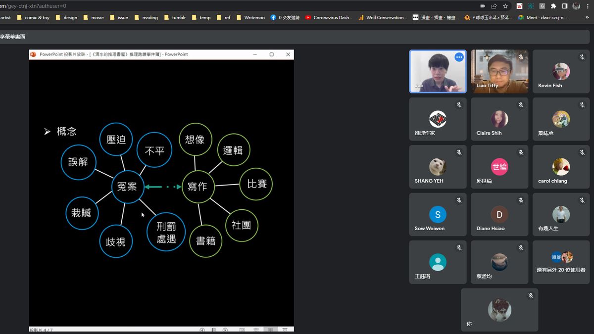Click the camera icon in address bar
Image resolution: width=594 pixels, height=334 pixels.
tap(483, 6)
